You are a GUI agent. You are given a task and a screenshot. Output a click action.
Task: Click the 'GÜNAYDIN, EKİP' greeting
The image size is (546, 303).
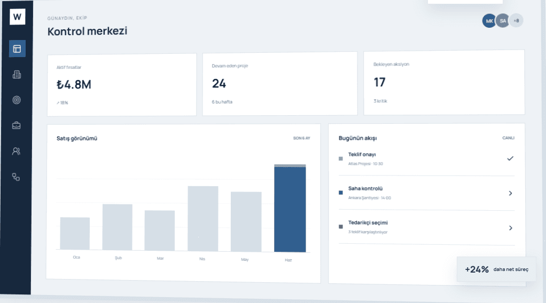pyautogui.click(x=67, y=18)
